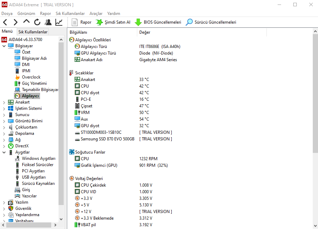Click the Overclock flame icon
Image resolution: width=318 pixels, height=229 pixels.
(18, 77)
